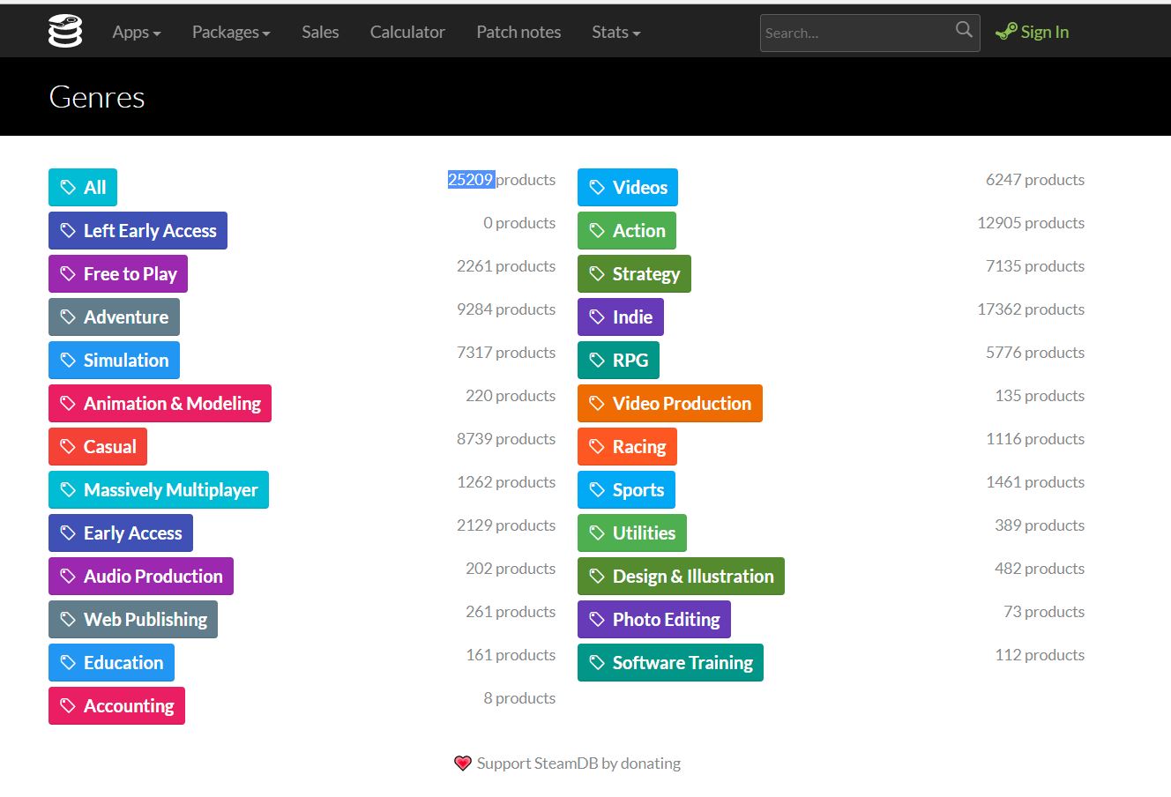Viewport: 1171px width, 797px height.
Task: Click the tag icon on Sports
Action: (597, 489)
